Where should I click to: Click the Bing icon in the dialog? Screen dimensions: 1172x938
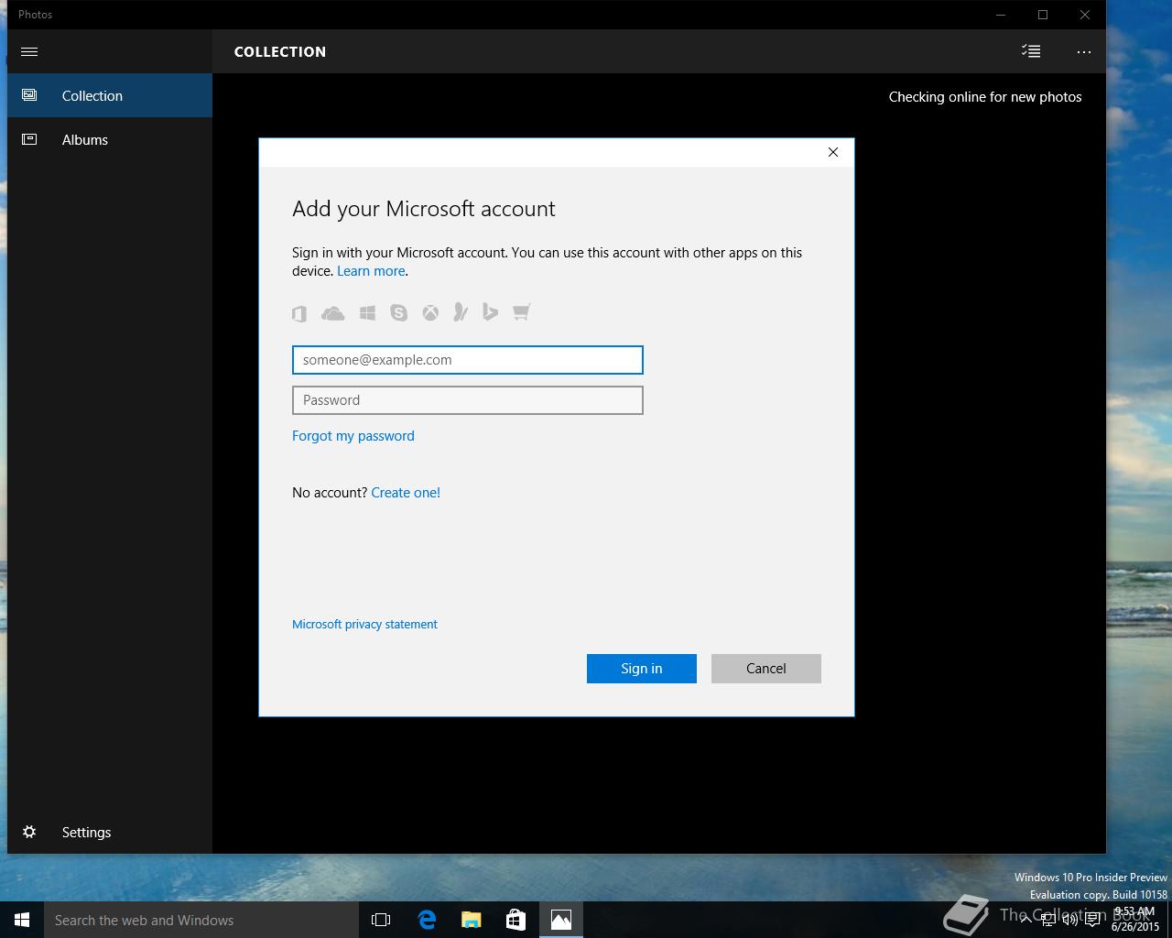491,313
